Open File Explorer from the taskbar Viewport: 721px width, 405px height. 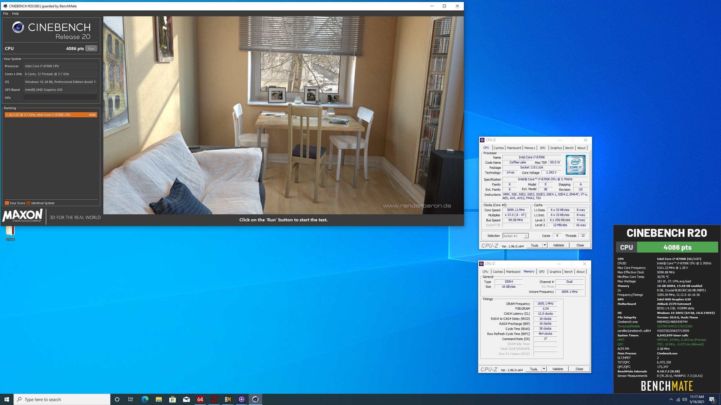(x=159, y=399)
